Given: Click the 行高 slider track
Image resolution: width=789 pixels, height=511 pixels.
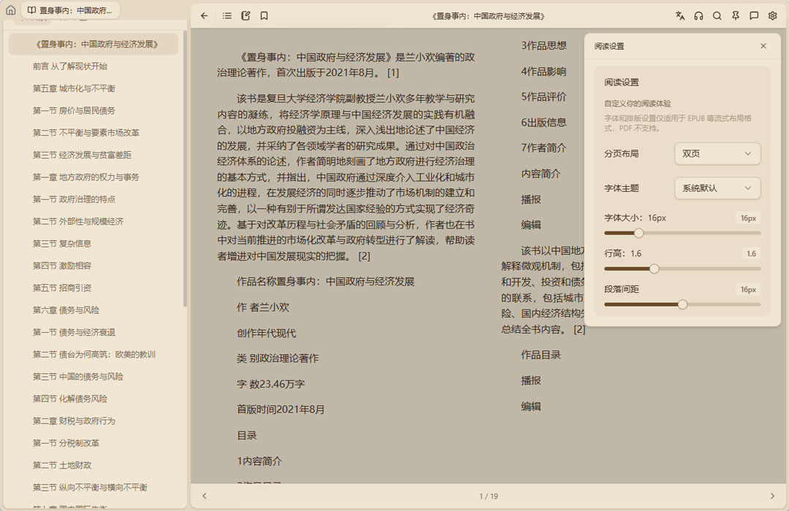Looking at the screenshot, I should (x=682, y=269).
